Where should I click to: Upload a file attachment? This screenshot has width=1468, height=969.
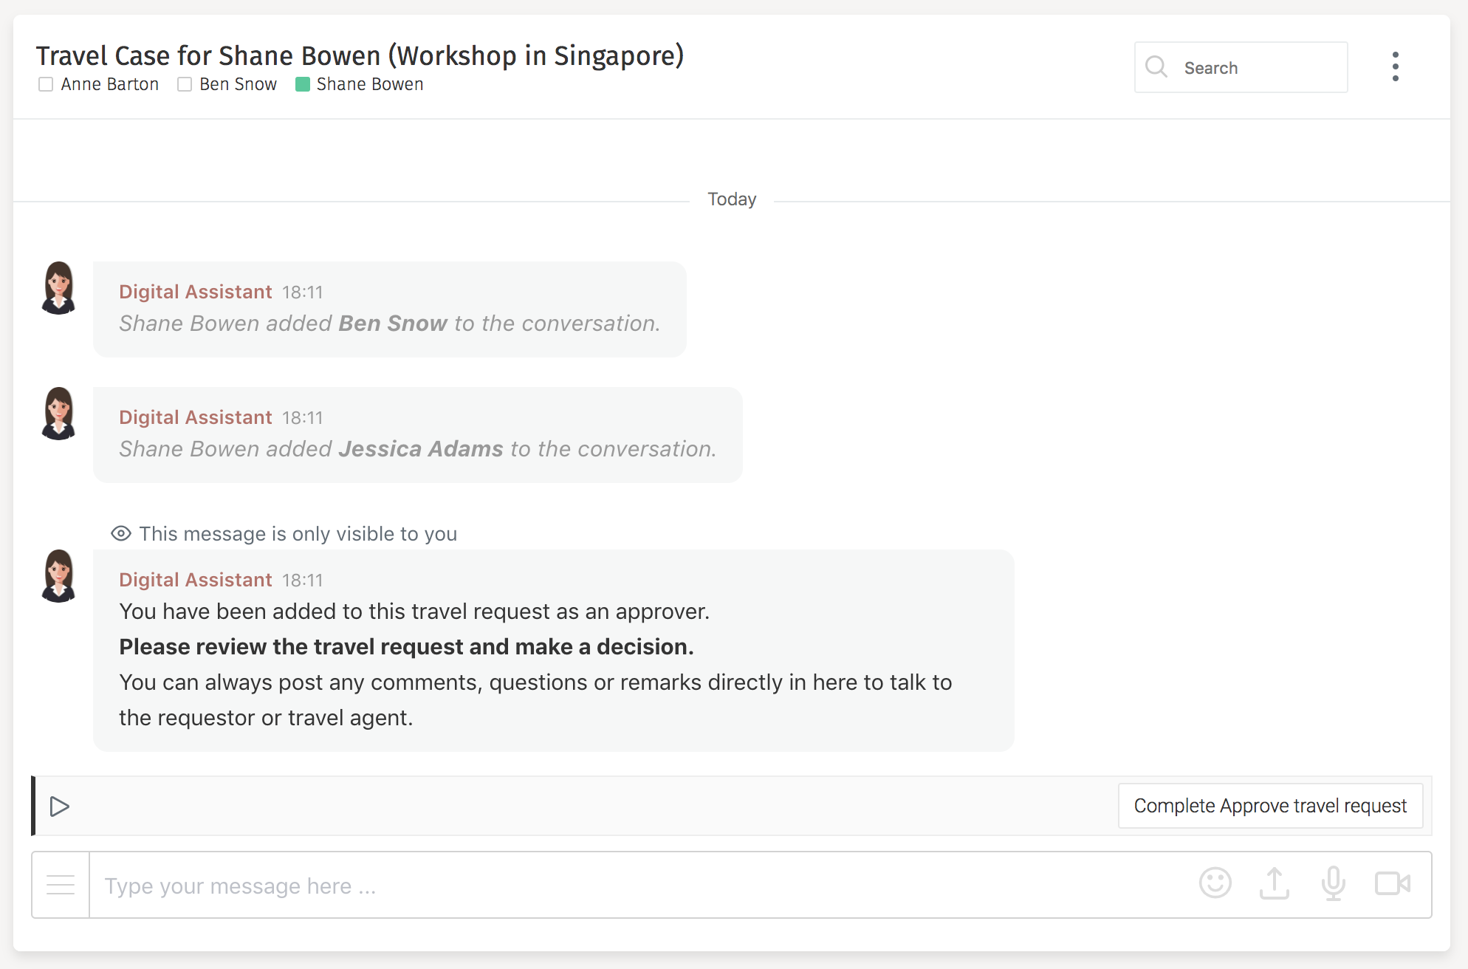click(x=1275, y=883)
